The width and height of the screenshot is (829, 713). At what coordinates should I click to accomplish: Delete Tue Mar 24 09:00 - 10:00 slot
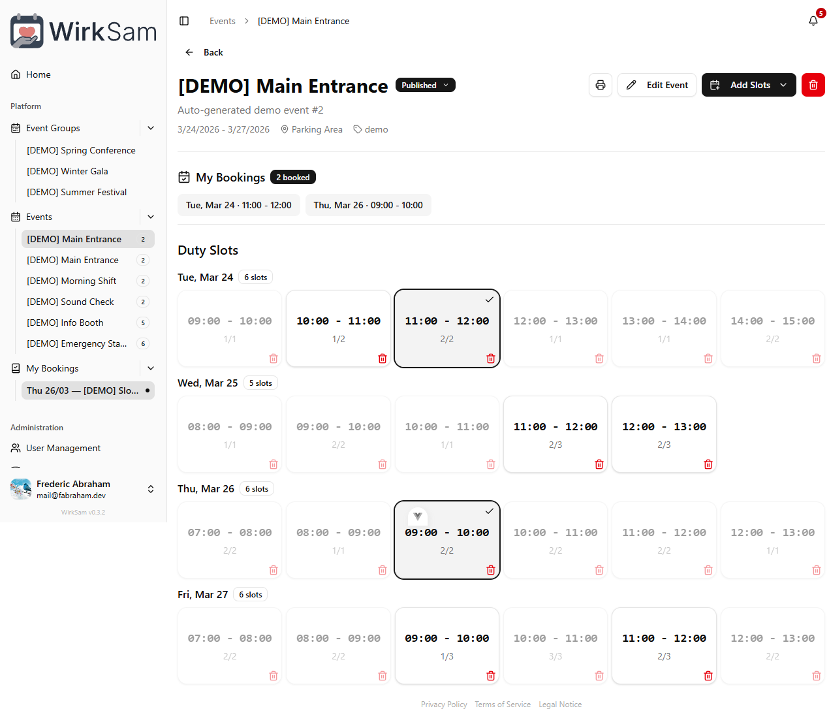click(x=274, y=358)
